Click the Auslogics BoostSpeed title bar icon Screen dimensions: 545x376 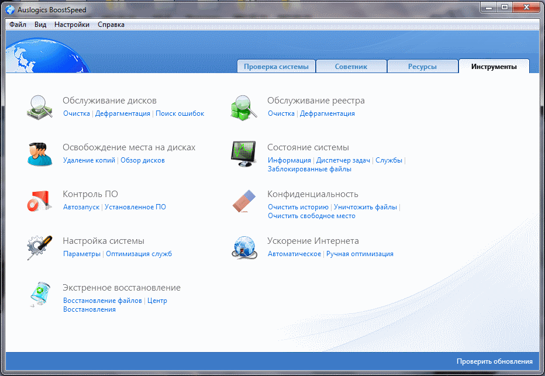click(11, 10)
